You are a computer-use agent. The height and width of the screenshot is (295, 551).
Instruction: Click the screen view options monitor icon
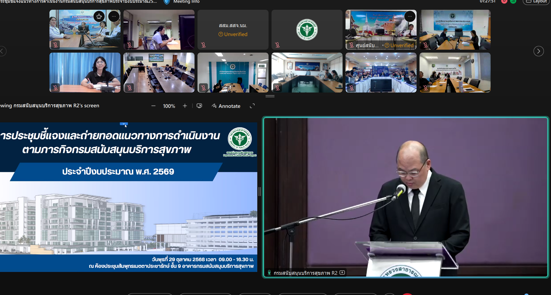(x=199, y=106)
